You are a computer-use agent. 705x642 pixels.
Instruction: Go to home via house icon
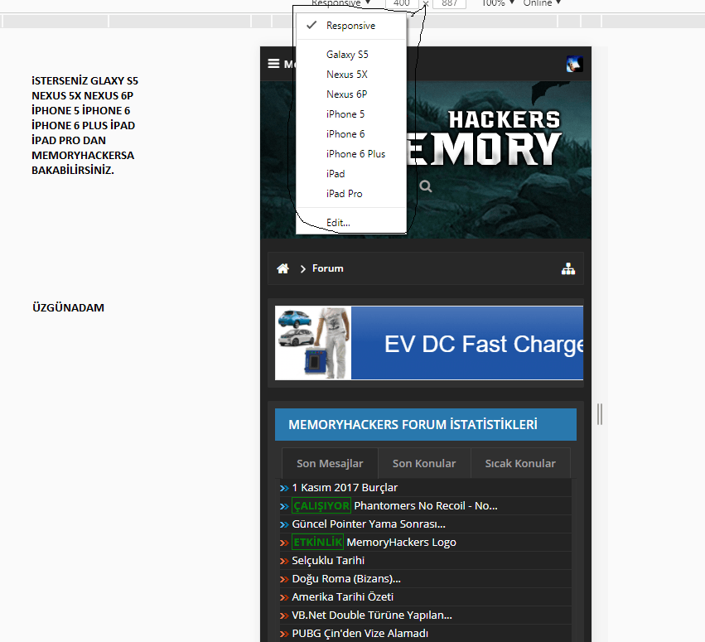click(282, 268)
